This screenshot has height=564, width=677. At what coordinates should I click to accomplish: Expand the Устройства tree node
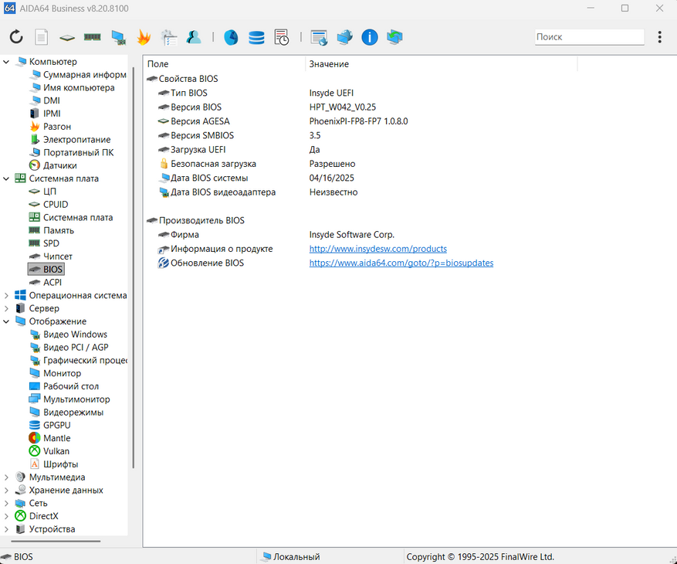pos(6,529)
